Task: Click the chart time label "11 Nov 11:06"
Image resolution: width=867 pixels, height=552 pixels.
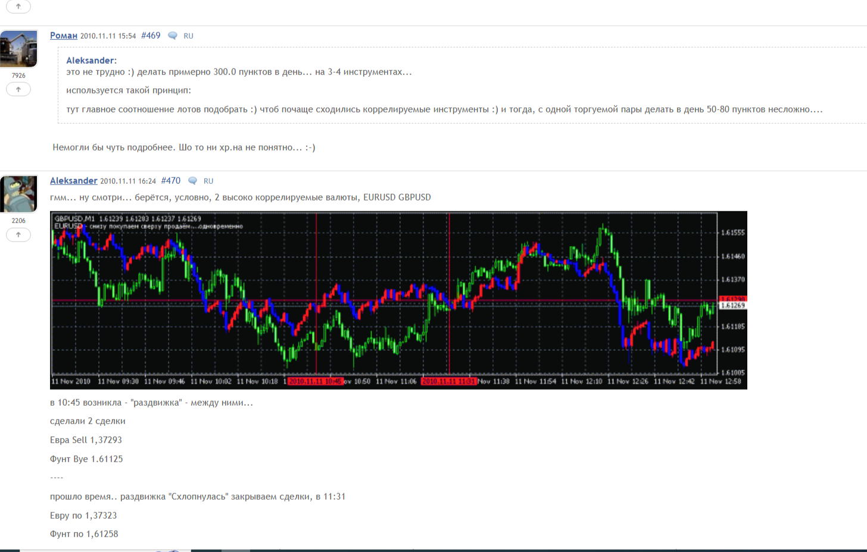Action: coord(396,381)
